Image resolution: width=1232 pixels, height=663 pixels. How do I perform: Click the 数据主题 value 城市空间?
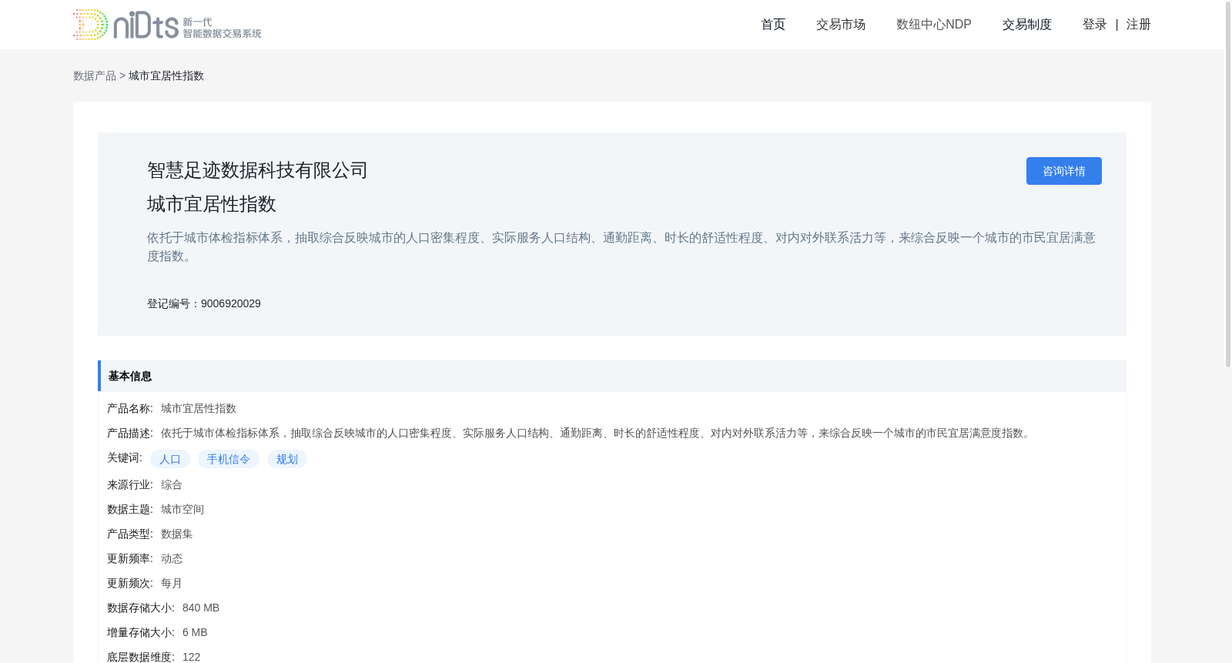(182, 509)
